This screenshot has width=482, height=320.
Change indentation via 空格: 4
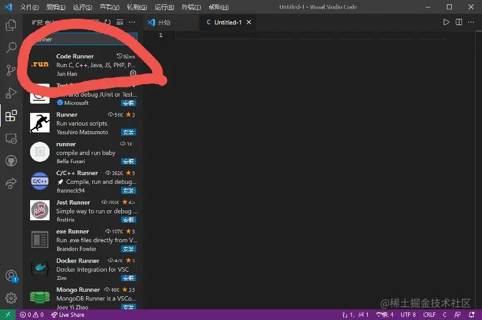pyautogui.click(x=385, y=315)
